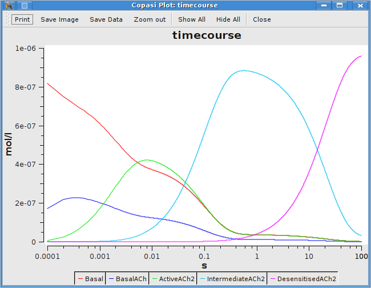The width and height of the screenshot is (371, 288).
Task: Minimize the Copasi Plot window
Action: [324, 5]
